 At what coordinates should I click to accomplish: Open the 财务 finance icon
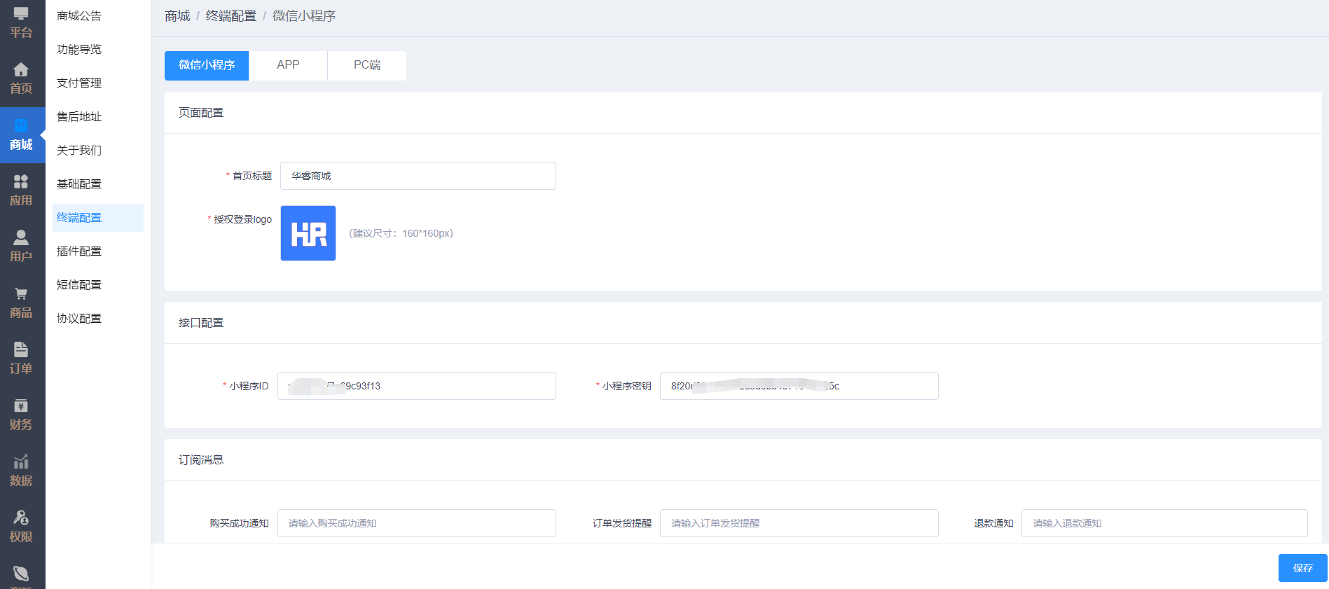21,406
